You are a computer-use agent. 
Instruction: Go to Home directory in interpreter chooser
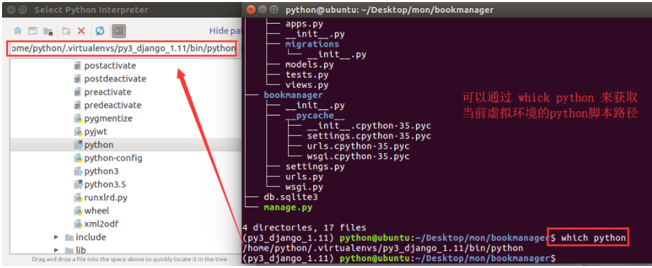(18, 31)
